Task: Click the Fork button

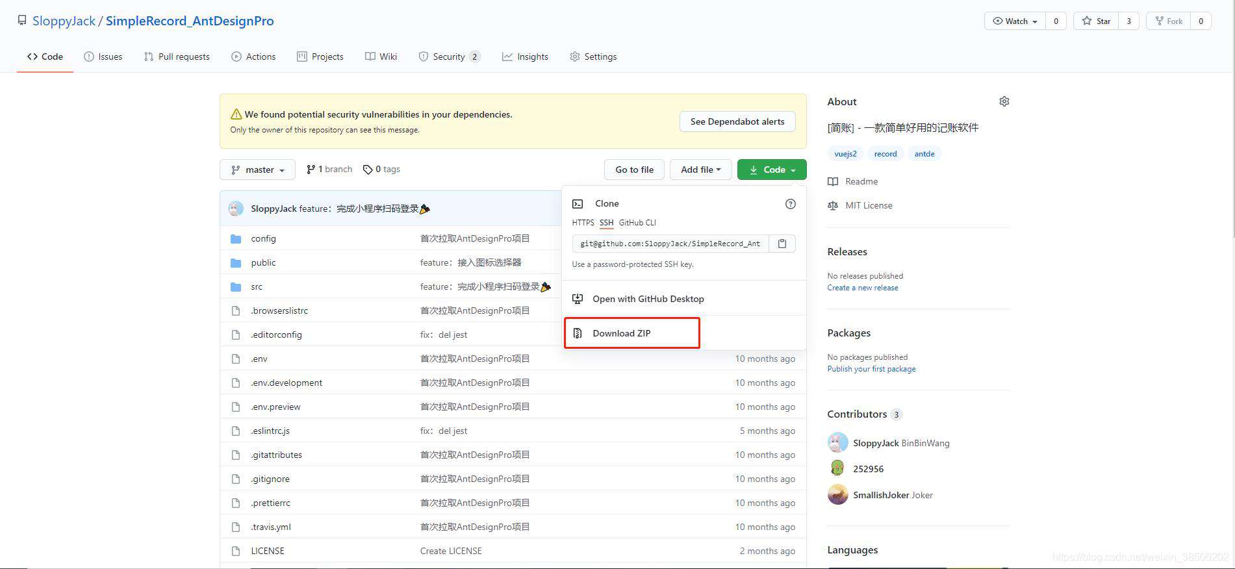Action: [1169, 21]
